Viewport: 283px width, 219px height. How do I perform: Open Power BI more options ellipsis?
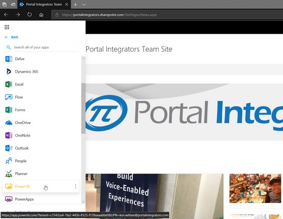[x=76, y=186]
